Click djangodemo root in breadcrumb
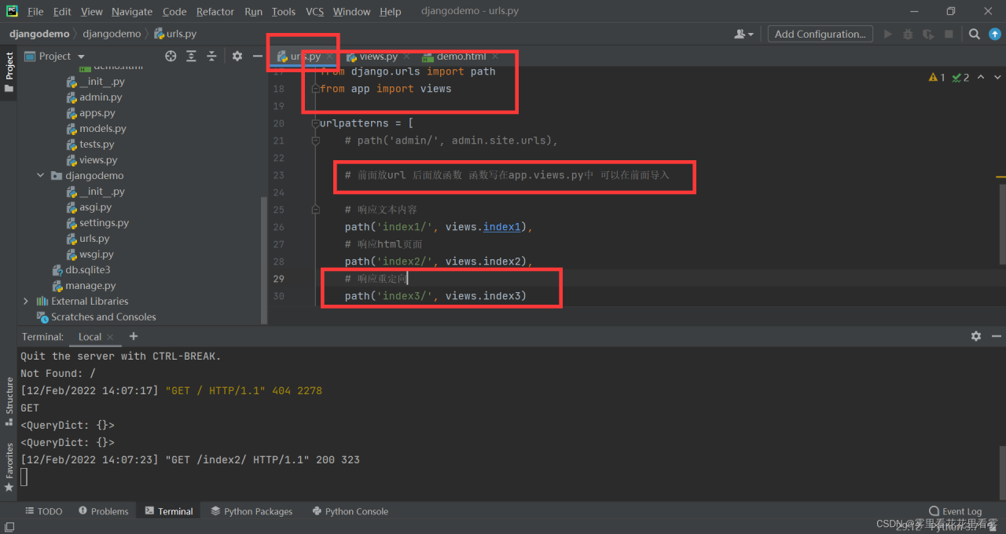Screen dimensions: 1006x534 pos(39,34)
